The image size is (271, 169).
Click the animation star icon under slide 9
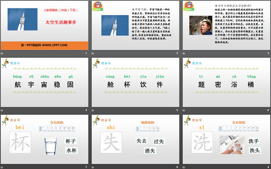click(x=184, y=167)
